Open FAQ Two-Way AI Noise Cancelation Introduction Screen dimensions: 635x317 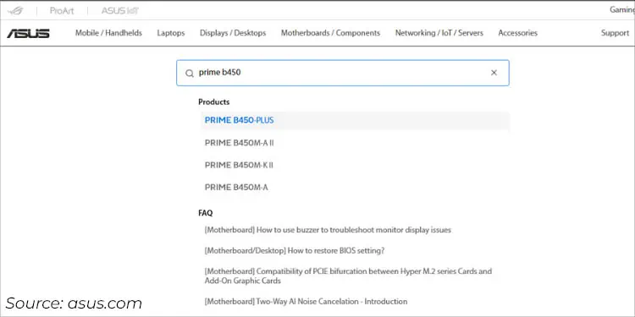point(306,301)
